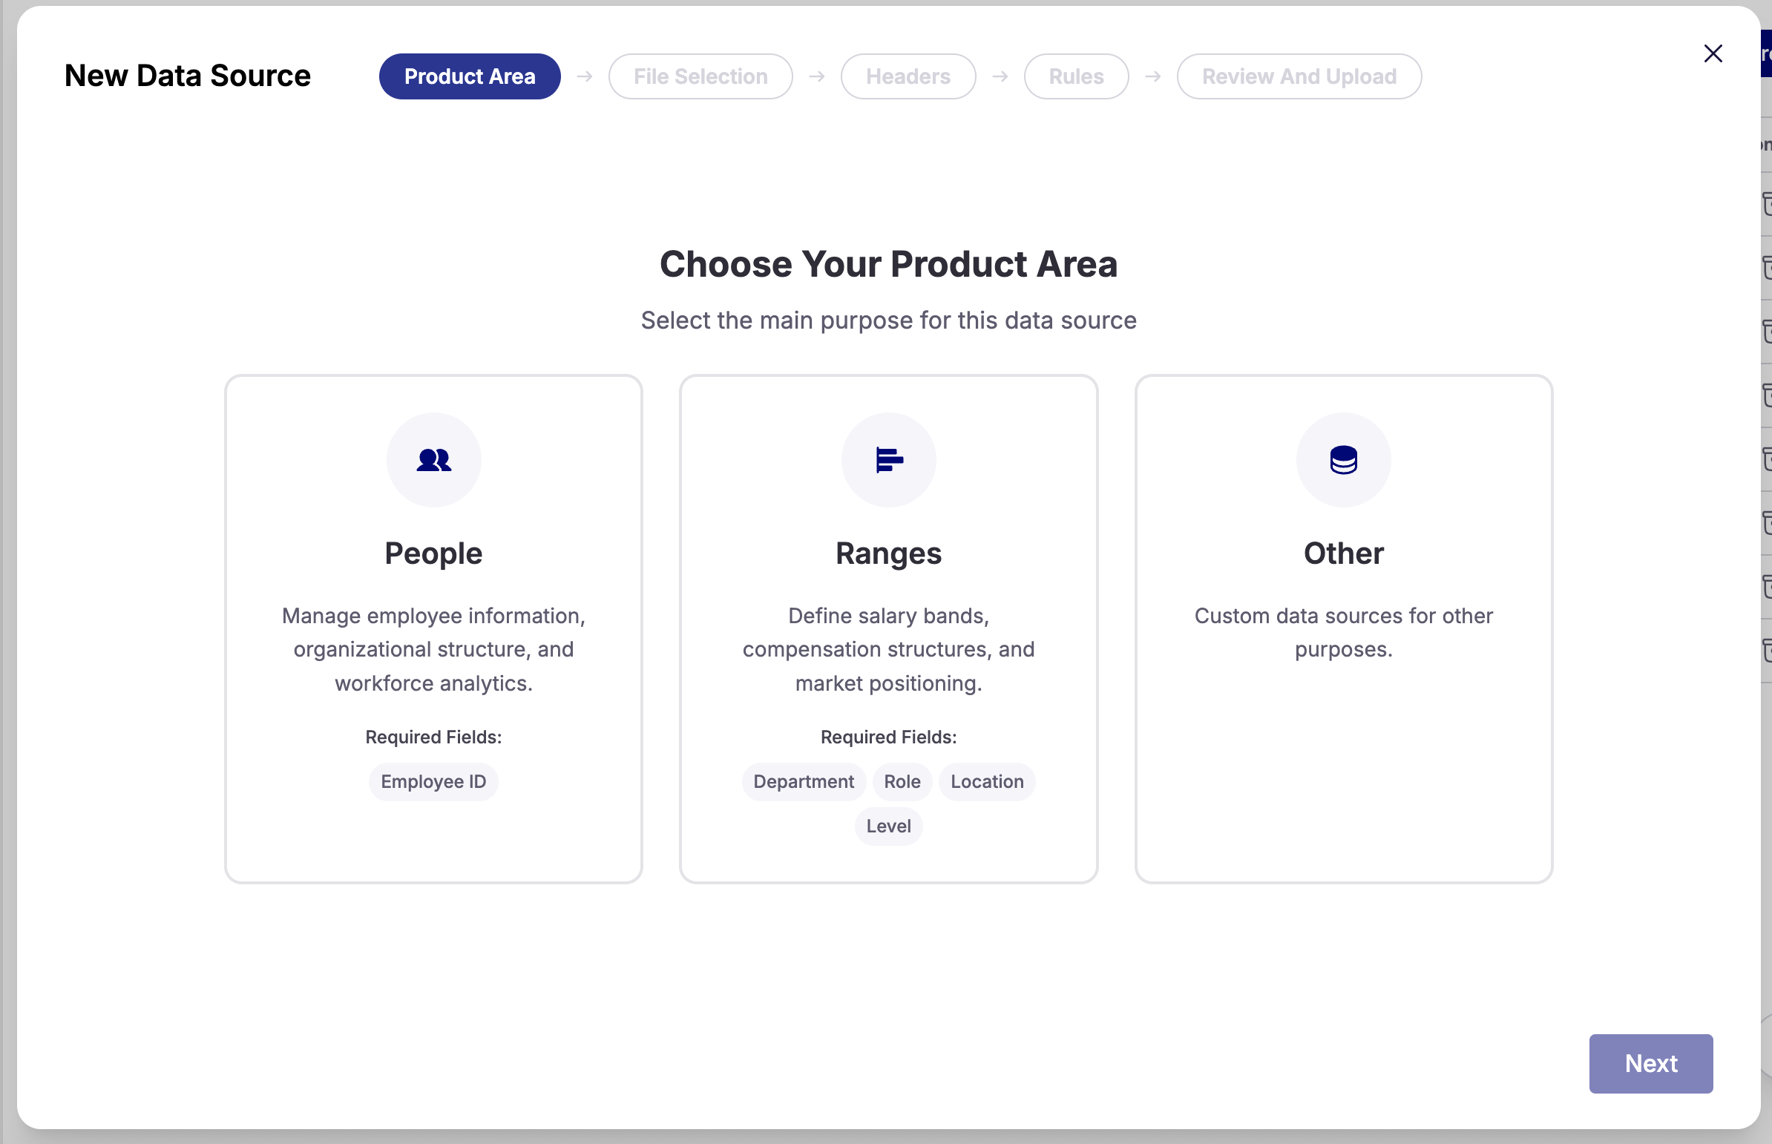Click 'Select the main purpose' subtitle
The width and height of the screenshot is (1772, 1144).
(x=889, y=320)
